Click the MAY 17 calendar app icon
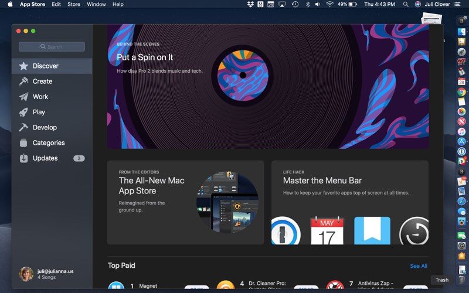This screenshot has height=293, width=469. click(327, 230)
